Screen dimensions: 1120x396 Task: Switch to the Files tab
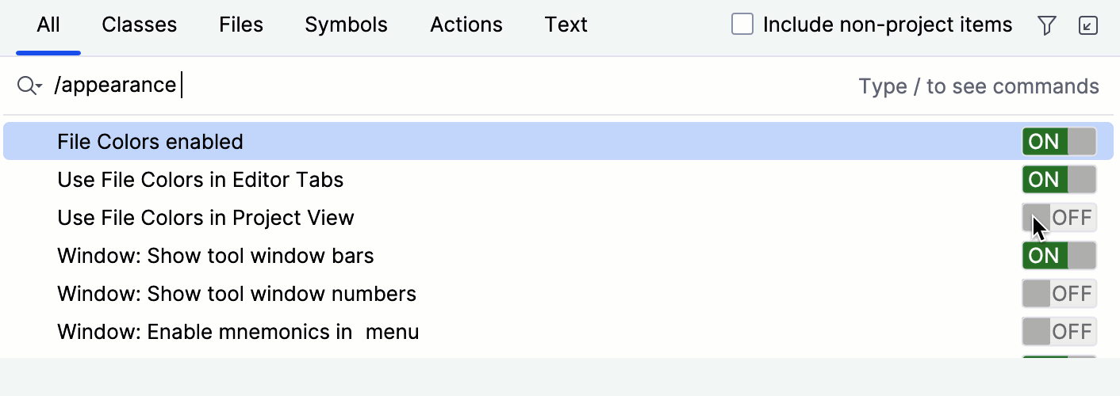[241, 25]
